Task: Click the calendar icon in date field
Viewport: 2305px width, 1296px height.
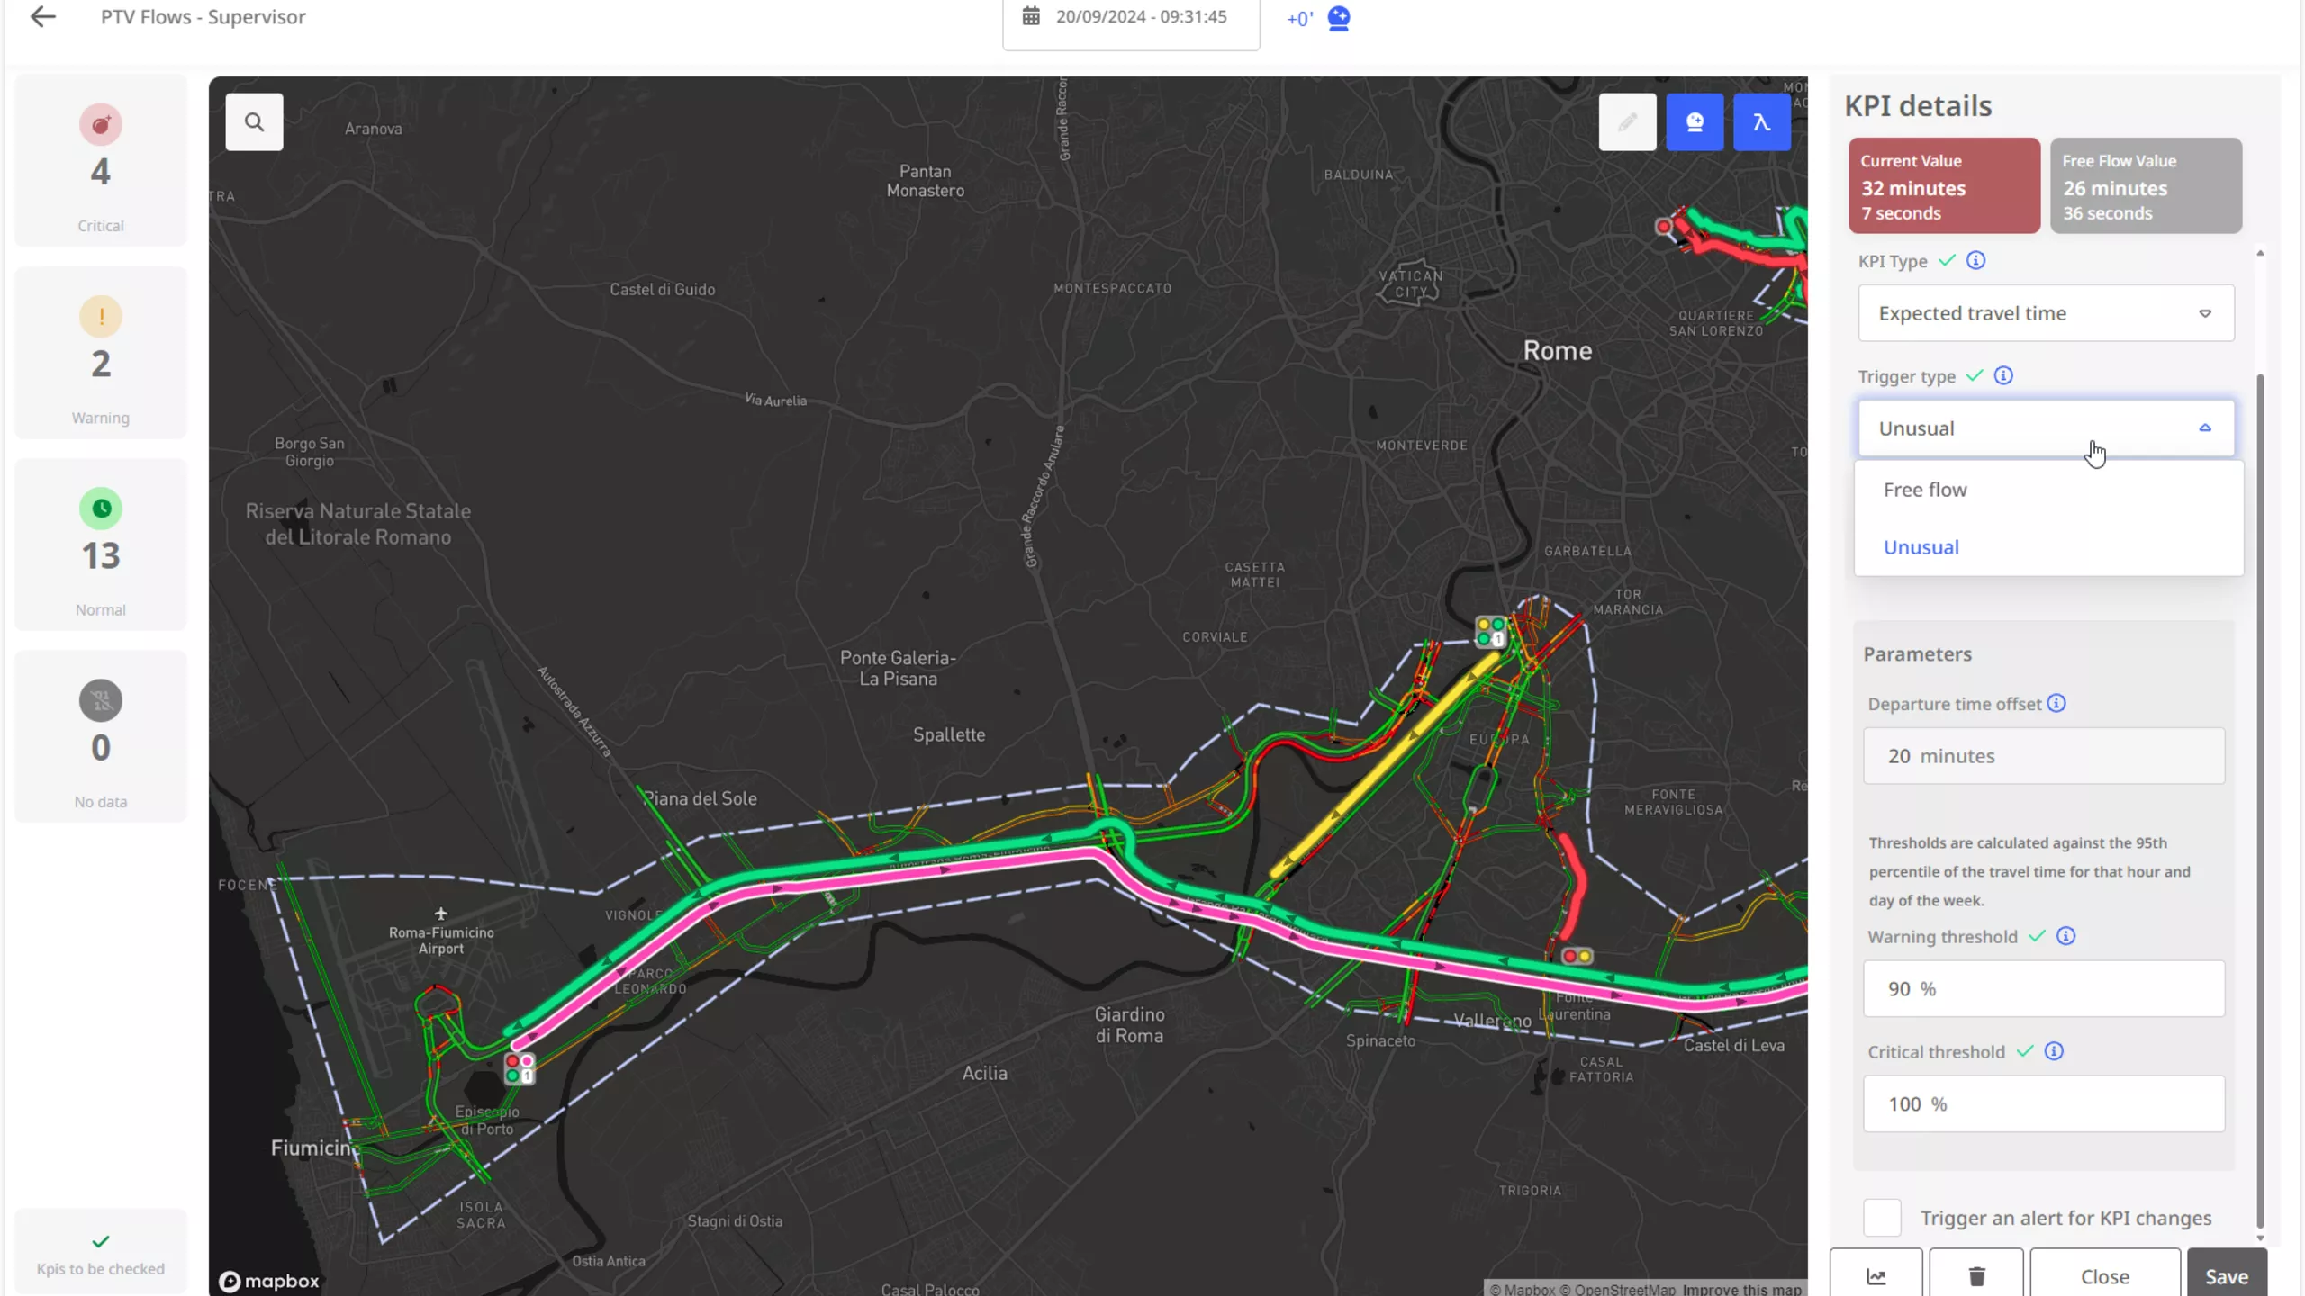Action: (x=1031, y=17)
